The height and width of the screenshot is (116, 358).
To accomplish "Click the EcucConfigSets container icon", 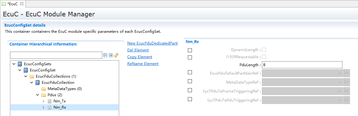I will pos(20,64).
